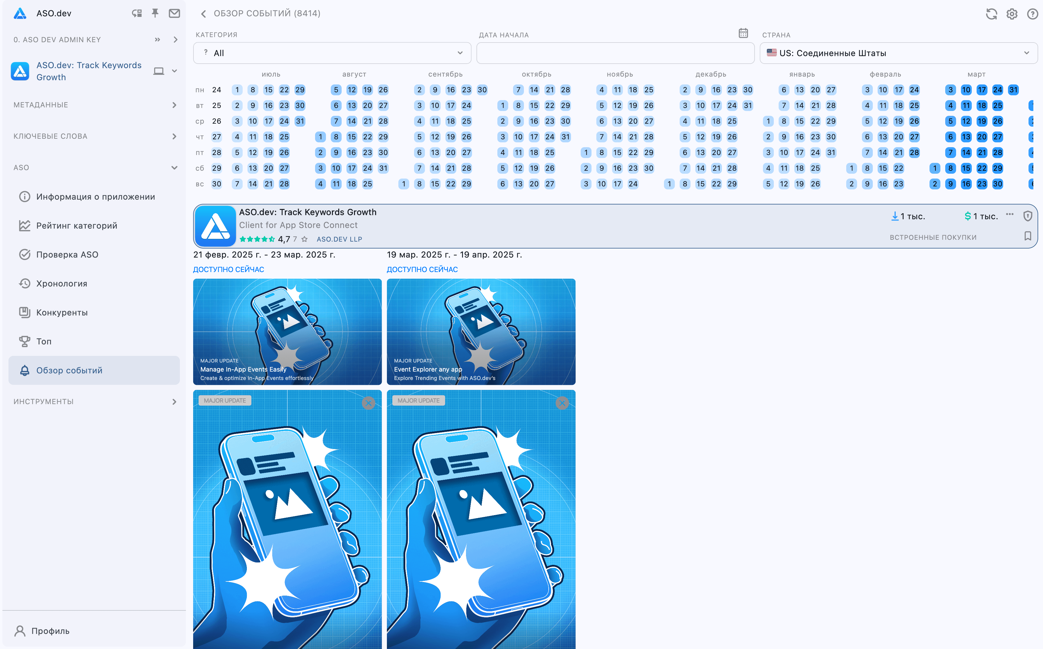Click the help question mark icon
1043x649 pixels.
click(1033, 14)
